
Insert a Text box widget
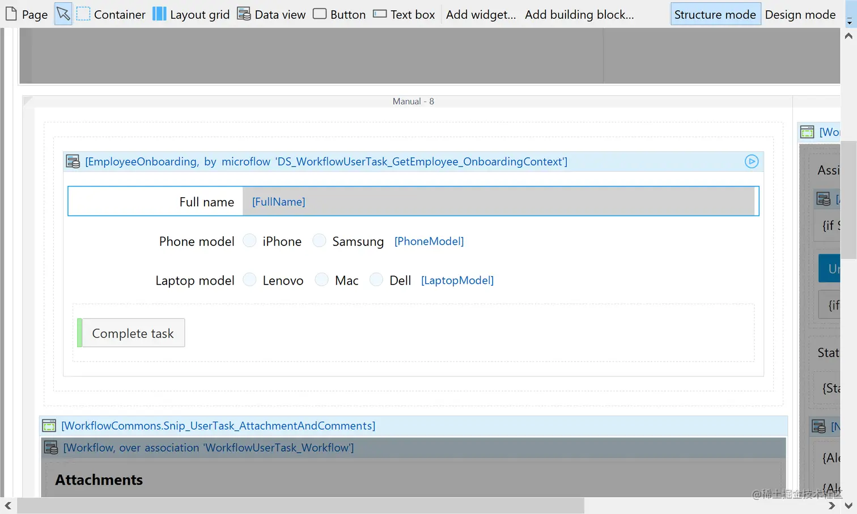click(404, 14)
